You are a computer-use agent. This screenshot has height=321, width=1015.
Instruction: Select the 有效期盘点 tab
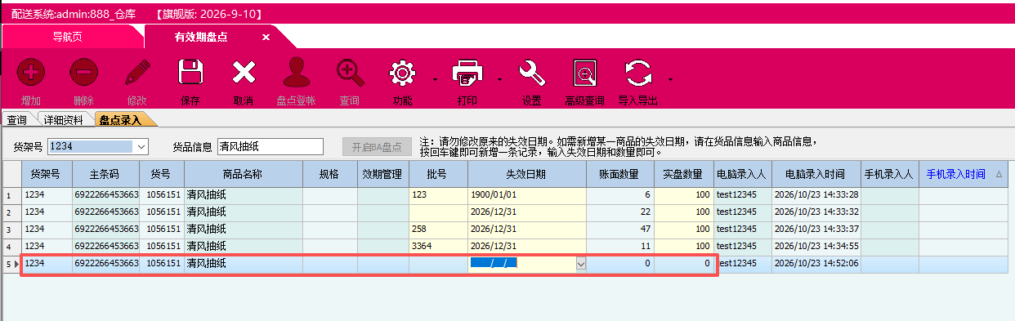pos(200,37)
